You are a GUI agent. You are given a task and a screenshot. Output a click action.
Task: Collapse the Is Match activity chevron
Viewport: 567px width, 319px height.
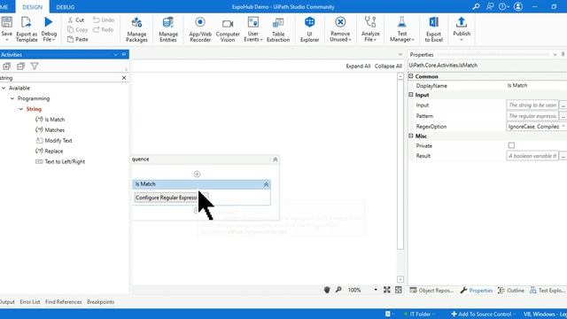point(266,184)
